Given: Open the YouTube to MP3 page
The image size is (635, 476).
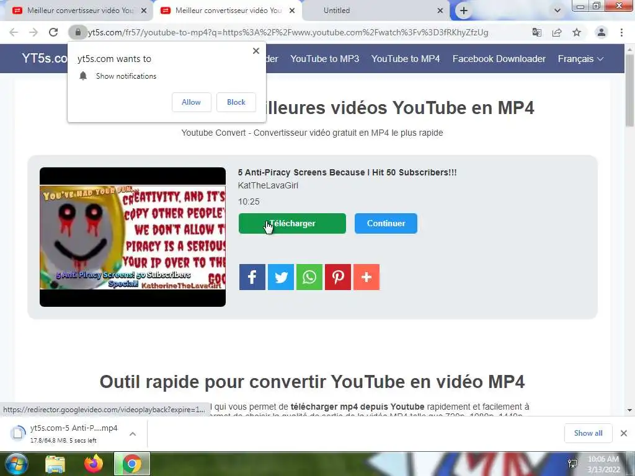Looking at the screenshot, I should [x=325, y=59].
